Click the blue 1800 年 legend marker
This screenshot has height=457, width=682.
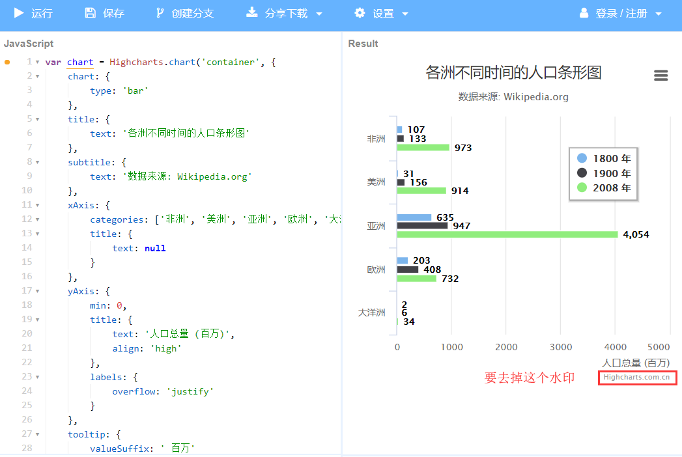pos(582,158)
